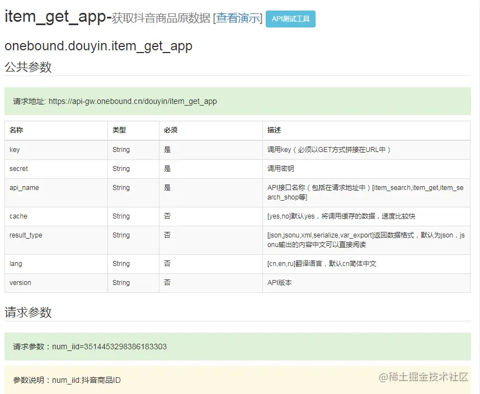
Task: Click the 否 value in lang row
Action: [167, 263]
